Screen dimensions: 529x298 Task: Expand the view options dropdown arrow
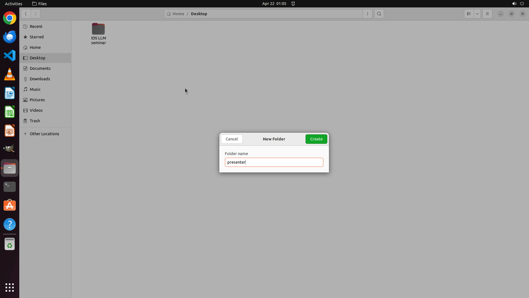click(477, 14)
